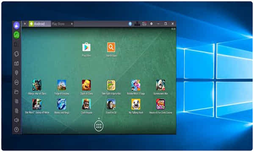254x152 pixels.
Task: Open the My Talking Hank app
Action: coord(136,104)
